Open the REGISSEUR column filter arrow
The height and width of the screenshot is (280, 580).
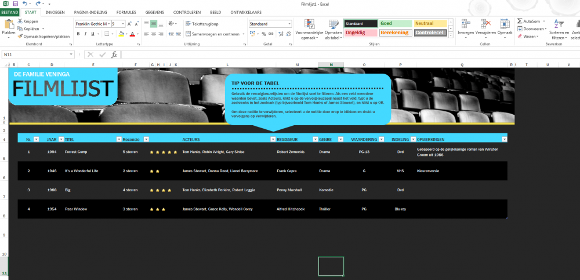pyautogui.click(x=315, y=140)
